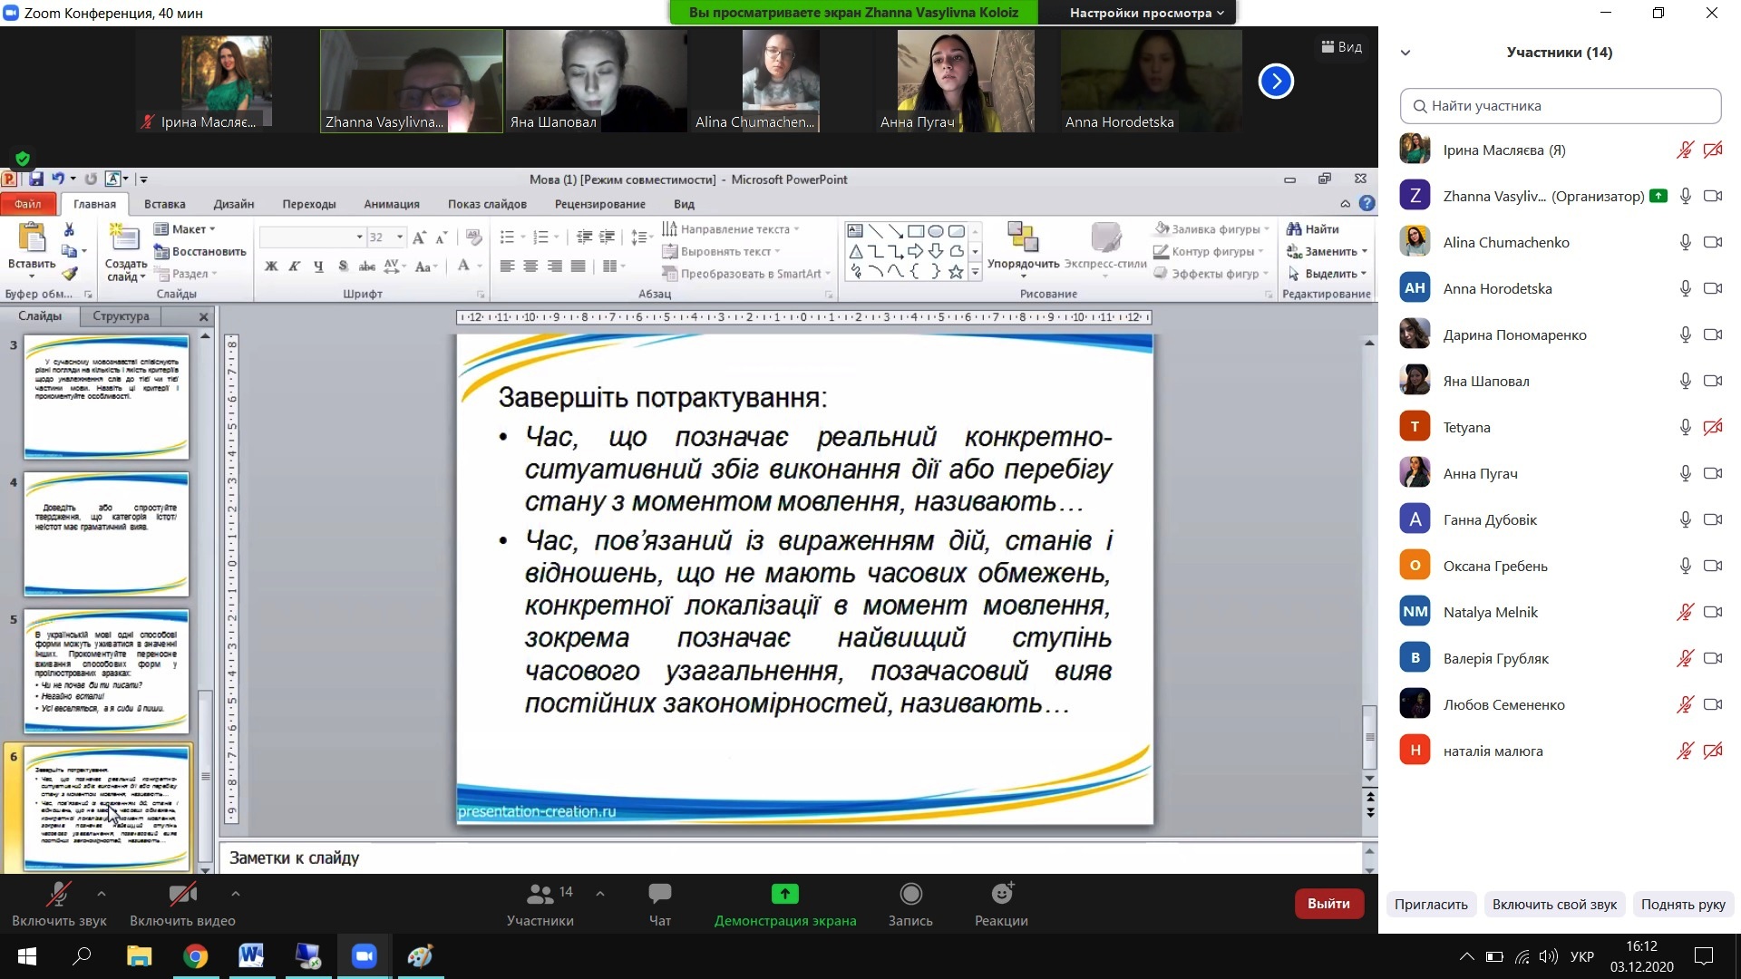
Task: Expand the Настройки просмотра dropdown
Action: point(1146,13)
